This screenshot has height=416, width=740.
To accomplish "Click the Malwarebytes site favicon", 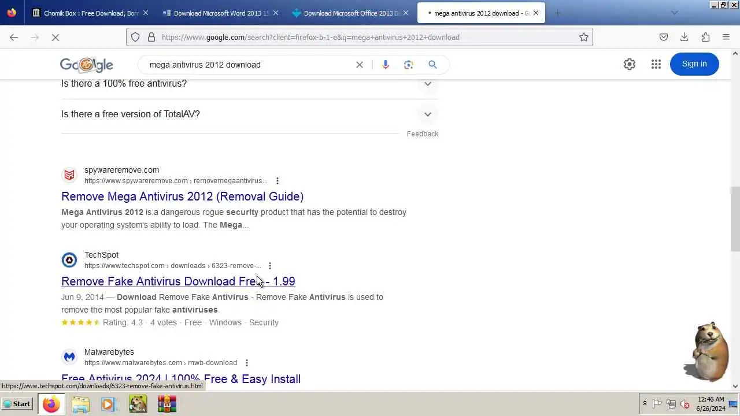I will [x=69, y=357].
